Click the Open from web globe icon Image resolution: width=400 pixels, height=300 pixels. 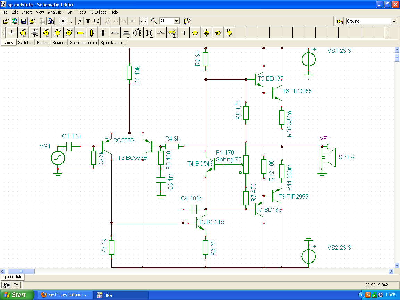(15, 21)
